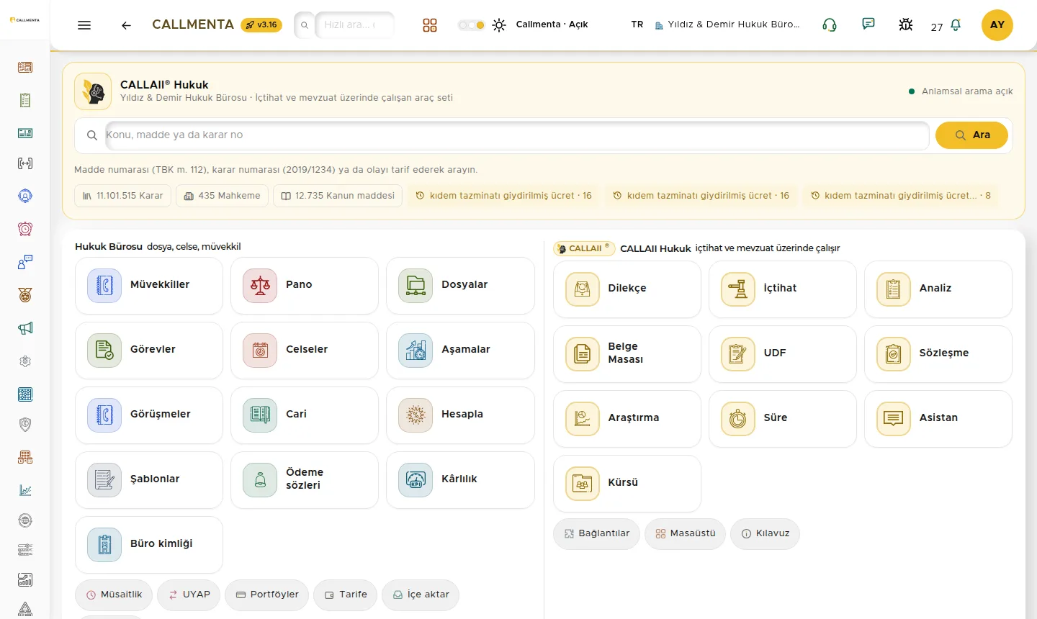This screenshot has width=1037, height=619.
Task: Open the UYAP chip
Action: coord(189,595)
